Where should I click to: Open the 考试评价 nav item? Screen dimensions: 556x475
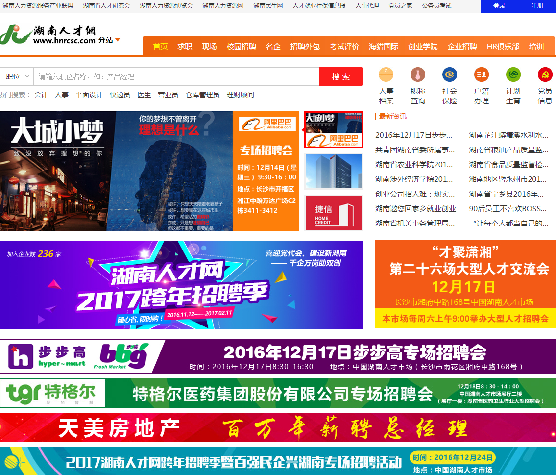click(x=344, y=47)
